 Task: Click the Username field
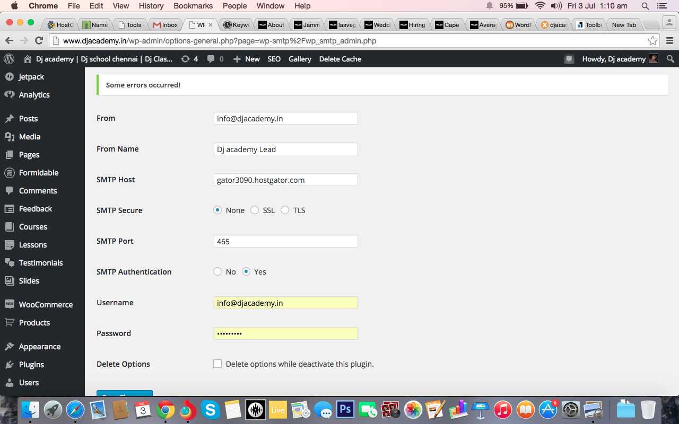285,303
